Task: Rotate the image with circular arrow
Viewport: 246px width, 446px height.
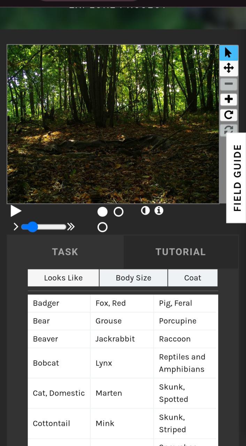Action: (229, 115)
